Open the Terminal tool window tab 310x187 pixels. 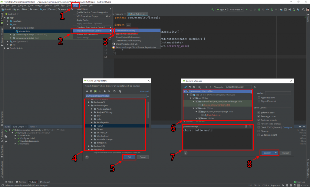click(21, 182)
